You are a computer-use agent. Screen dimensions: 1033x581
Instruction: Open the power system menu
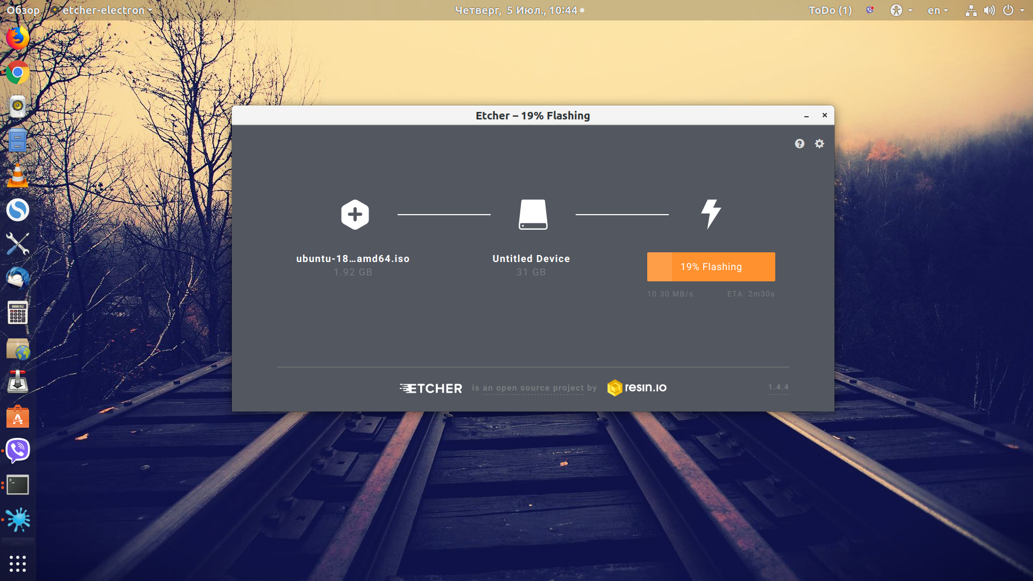[1014, 10]
